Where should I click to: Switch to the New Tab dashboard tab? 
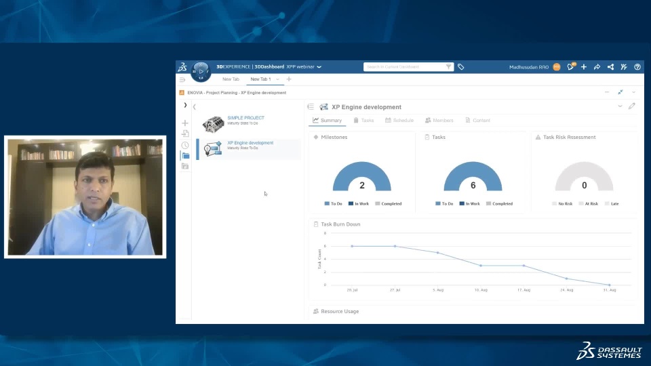[x=231, y=79]
